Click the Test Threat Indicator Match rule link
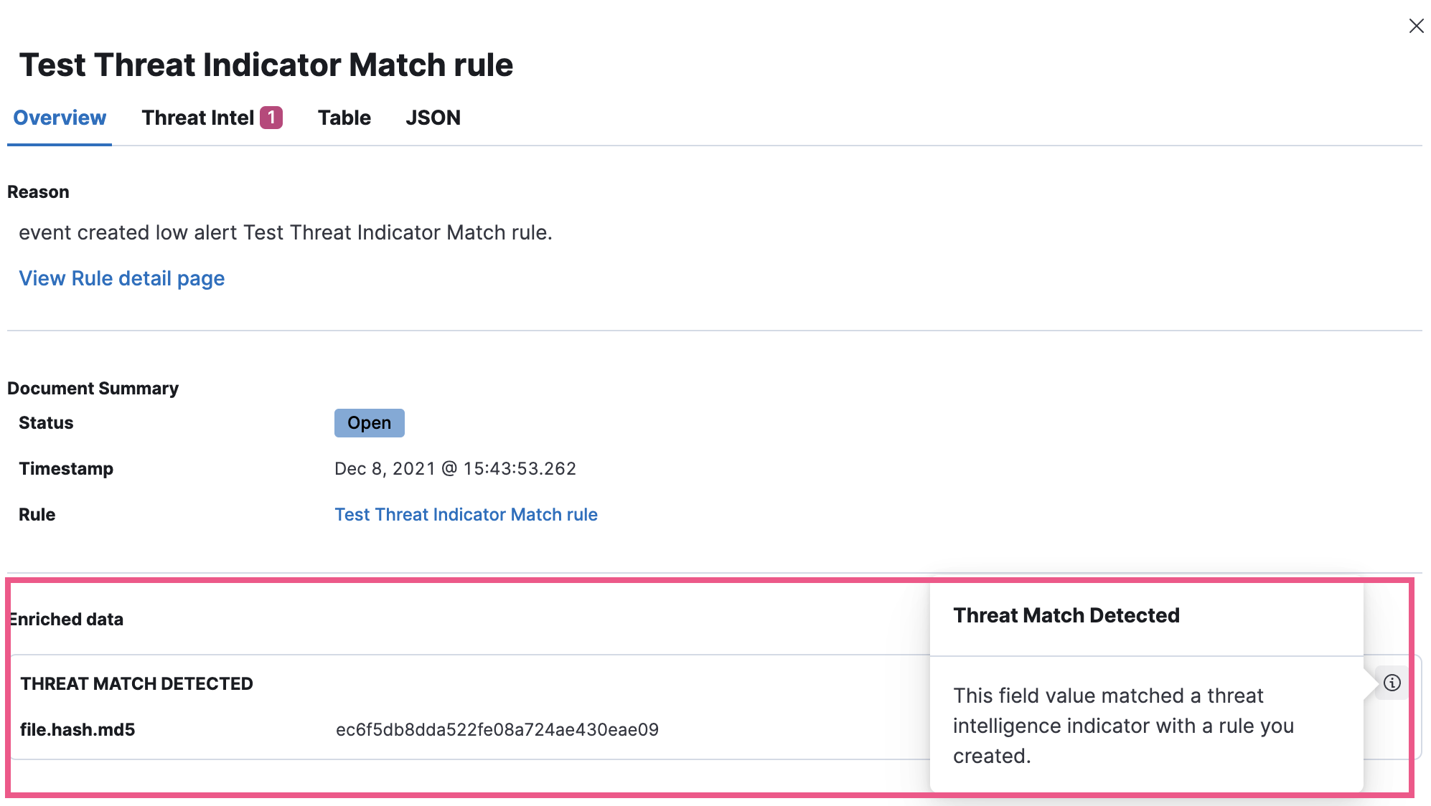The height and width of the screenshot is (806, 1431). tap(466, 514)
